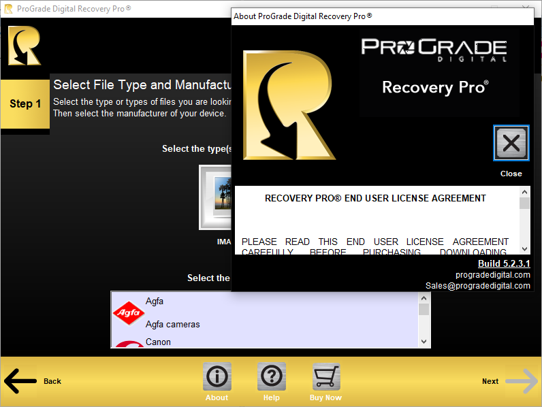
Task: Select the Images file type thumbnail
Action: pos(215,197)
